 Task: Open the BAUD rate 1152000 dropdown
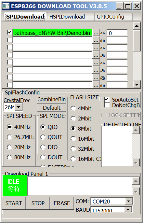click(x=128, y=209)
